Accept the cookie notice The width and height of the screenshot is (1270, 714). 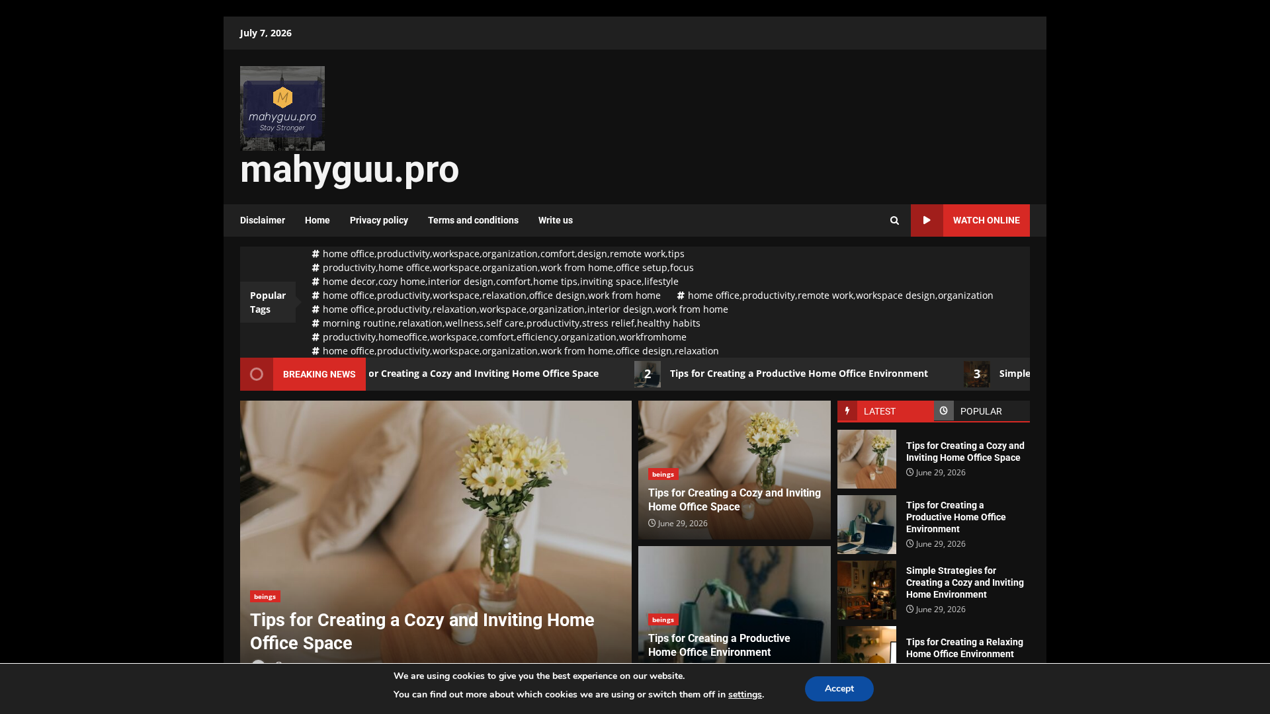click(x=839, y=689)
